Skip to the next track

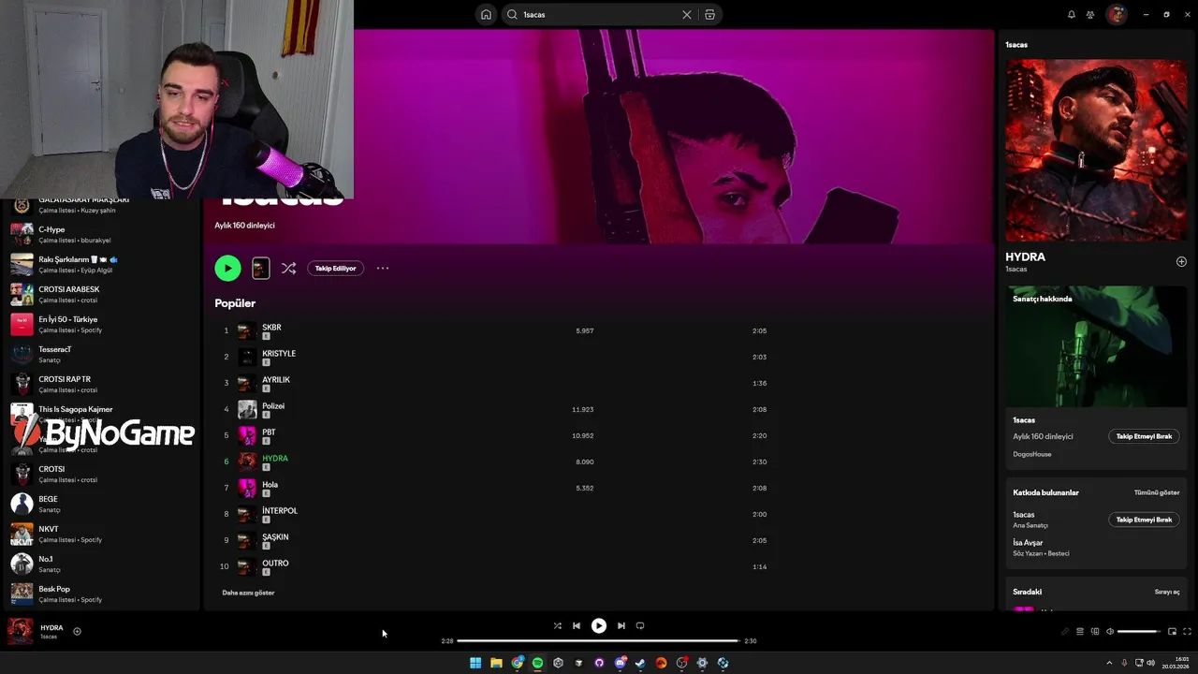pos(621,625)
